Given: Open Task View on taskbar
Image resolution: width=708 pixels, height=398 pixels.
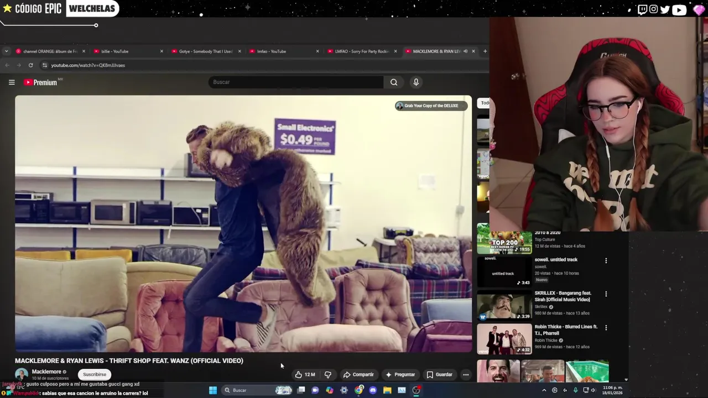Looking at the screenshot, I should [301, 390].
